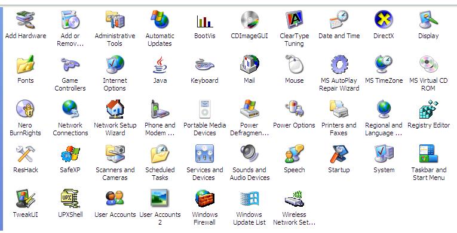Open the Keyboard applet
The height and width of the screenshot is (233, 457).
204,64
